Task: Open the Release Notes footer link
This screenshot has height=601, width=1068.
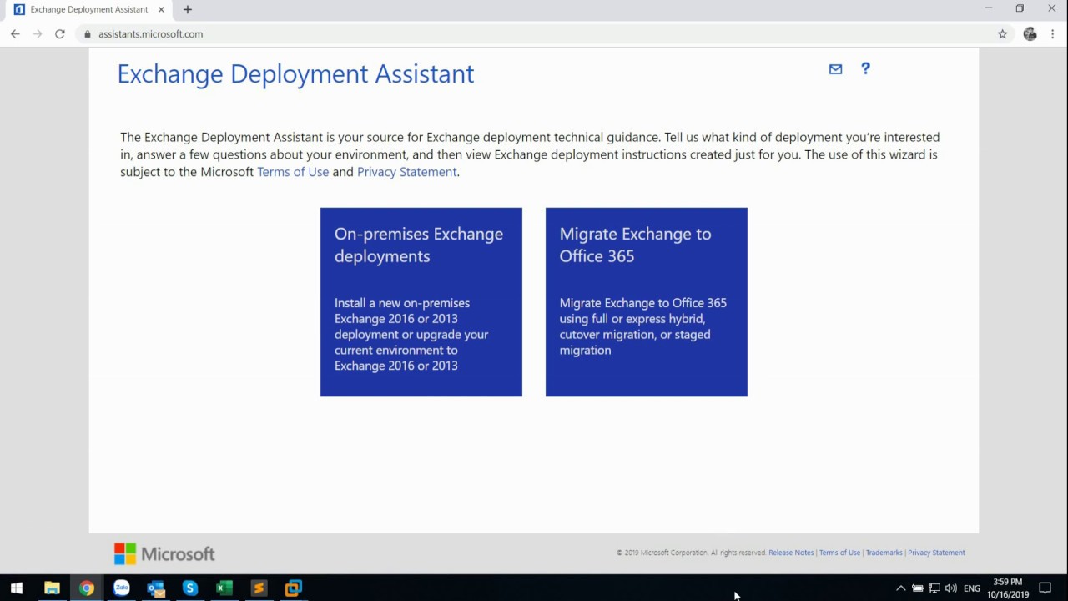Action: pyautogui.click(x=791, y=553)
